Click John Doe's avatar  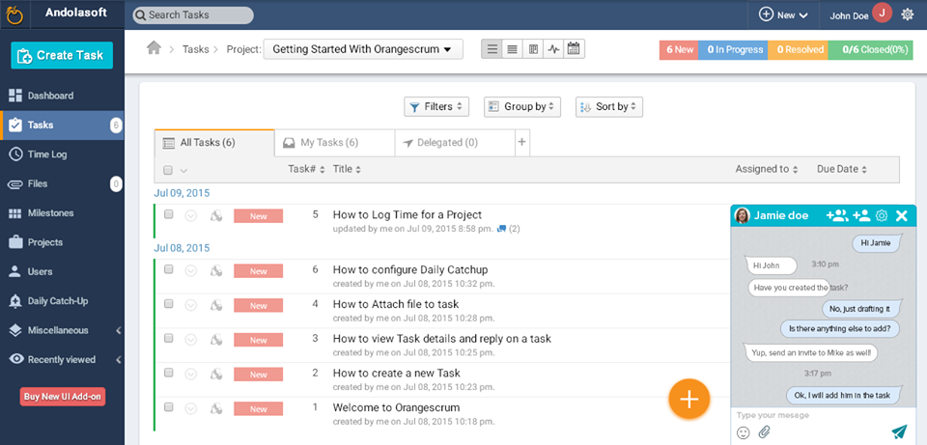[882, 13]
